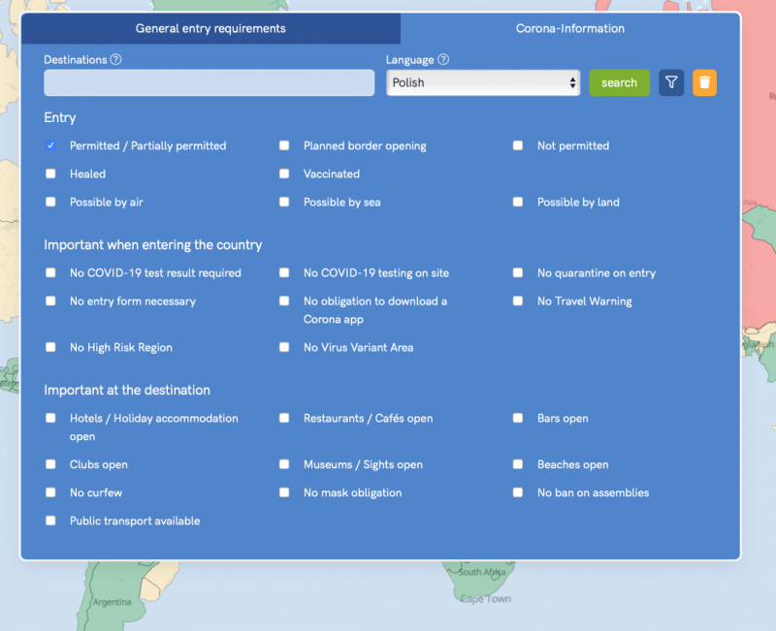Click the orange trash clear icon
Screen dimensions: 776x631
[704, 82]
